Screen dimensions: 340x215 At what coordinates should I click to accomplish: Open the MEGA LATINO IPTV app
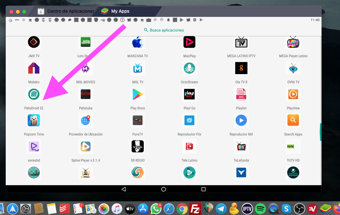pyautogui.click(x=241, y=42)
